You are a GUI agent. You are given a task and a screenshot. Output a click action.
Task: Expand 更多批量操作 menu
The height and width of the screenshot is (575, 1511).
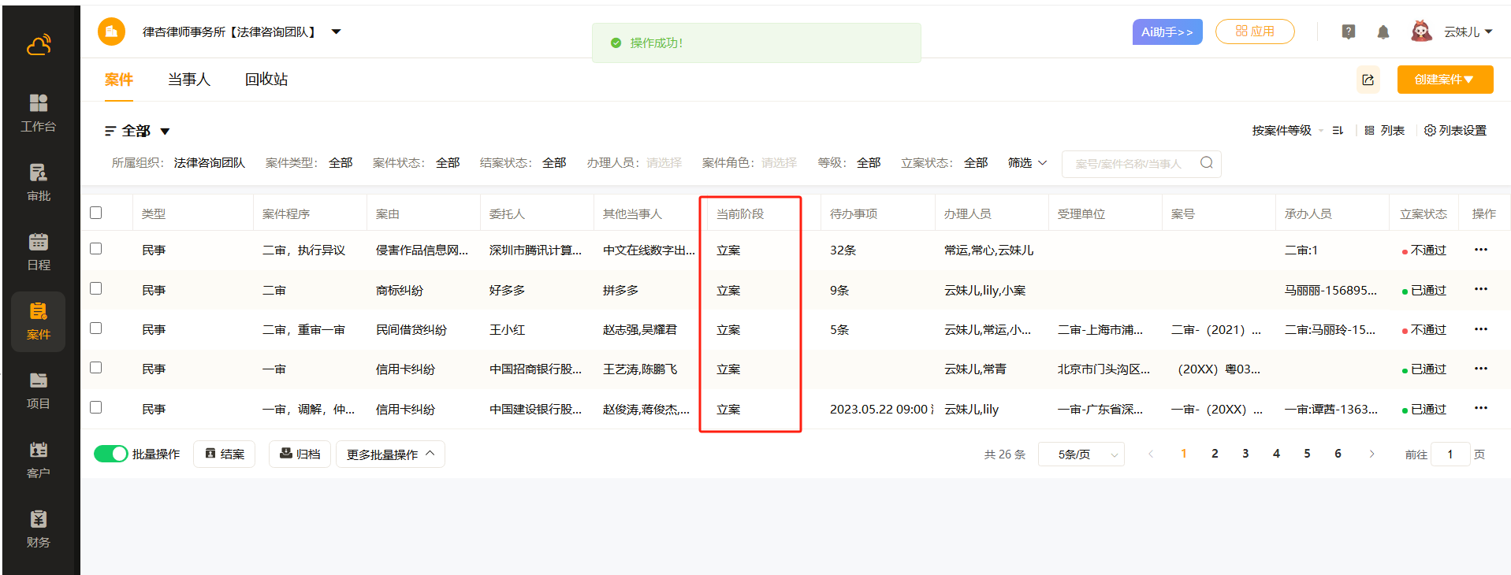pyautogui.click(x=390, y=454)
